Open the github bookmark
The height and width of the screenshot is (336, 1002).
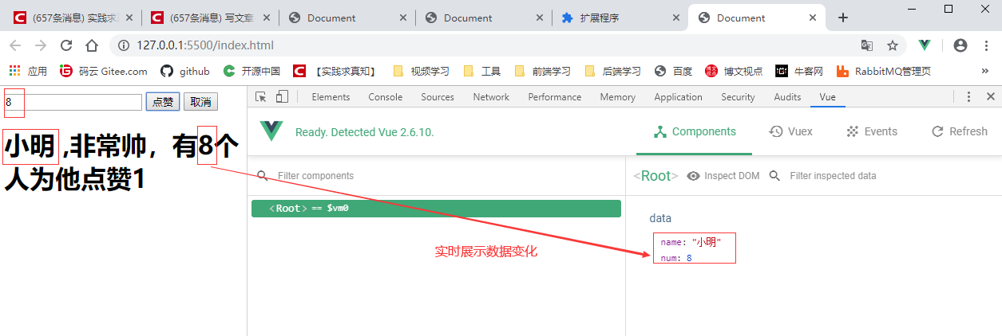pos(185,71)
